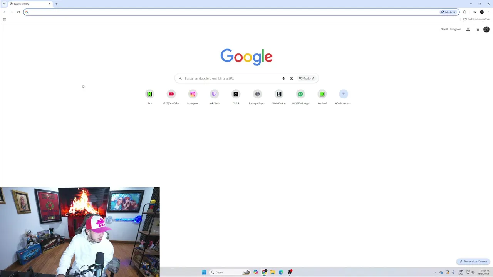Image resolution: width=493 pixels, height=277 pixels.
Task: Click Personalizar Chrome button
Action: point(473,262)
